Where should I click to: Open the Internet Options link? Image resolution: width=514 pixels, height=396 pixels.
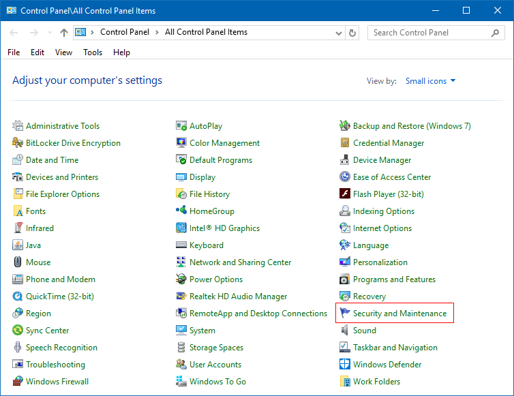(382, 228)
